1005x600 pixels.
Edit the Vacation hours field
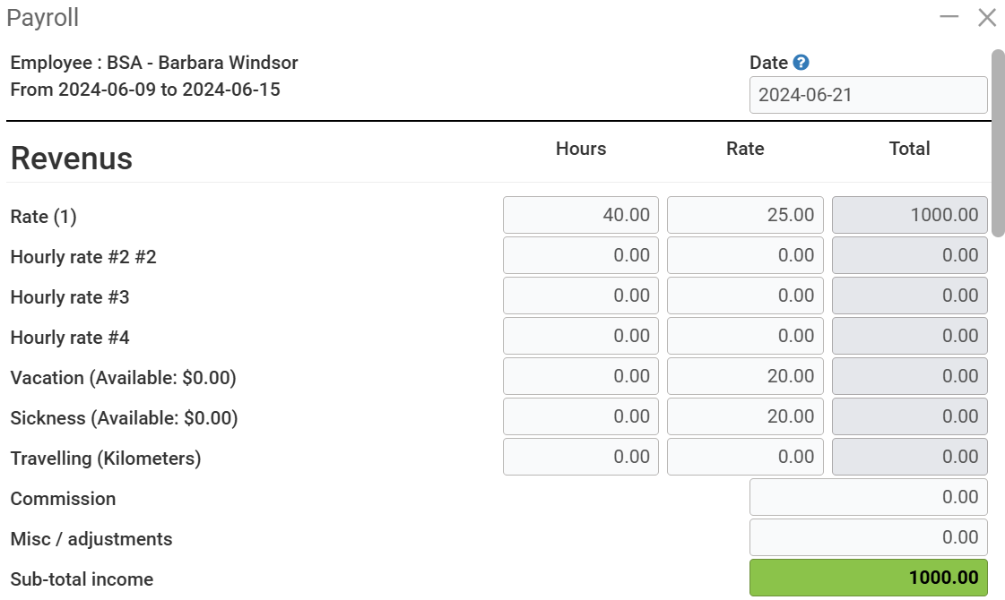click(581, 377)
